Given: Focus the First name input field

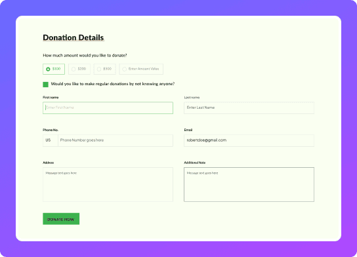Looking at the screenshot, I should (x=108, y=108).
